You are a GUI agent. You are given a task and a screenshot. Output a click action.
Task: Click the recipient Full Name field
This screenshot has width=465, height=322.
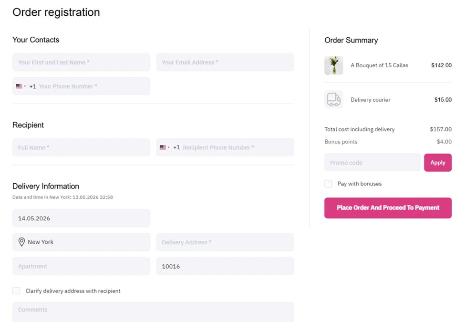(x=81, y=147)
